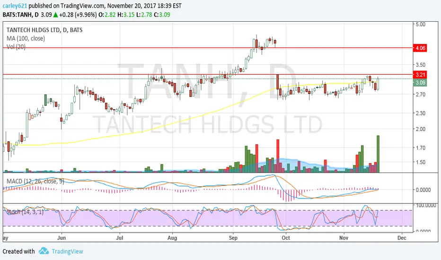441x260 pixels.
Task: Click the L:2.78 low value
Action: tap(144, 15)
